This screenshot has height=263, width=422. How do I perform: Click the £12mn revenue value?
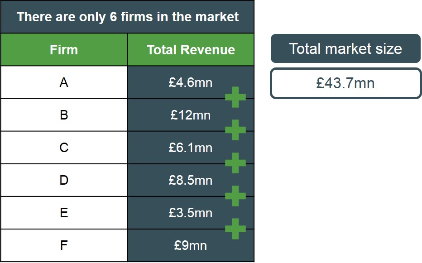click(x=190, y=115)
